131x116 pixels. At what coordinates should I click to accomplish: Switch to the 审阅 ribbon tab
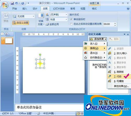point(73,9)
